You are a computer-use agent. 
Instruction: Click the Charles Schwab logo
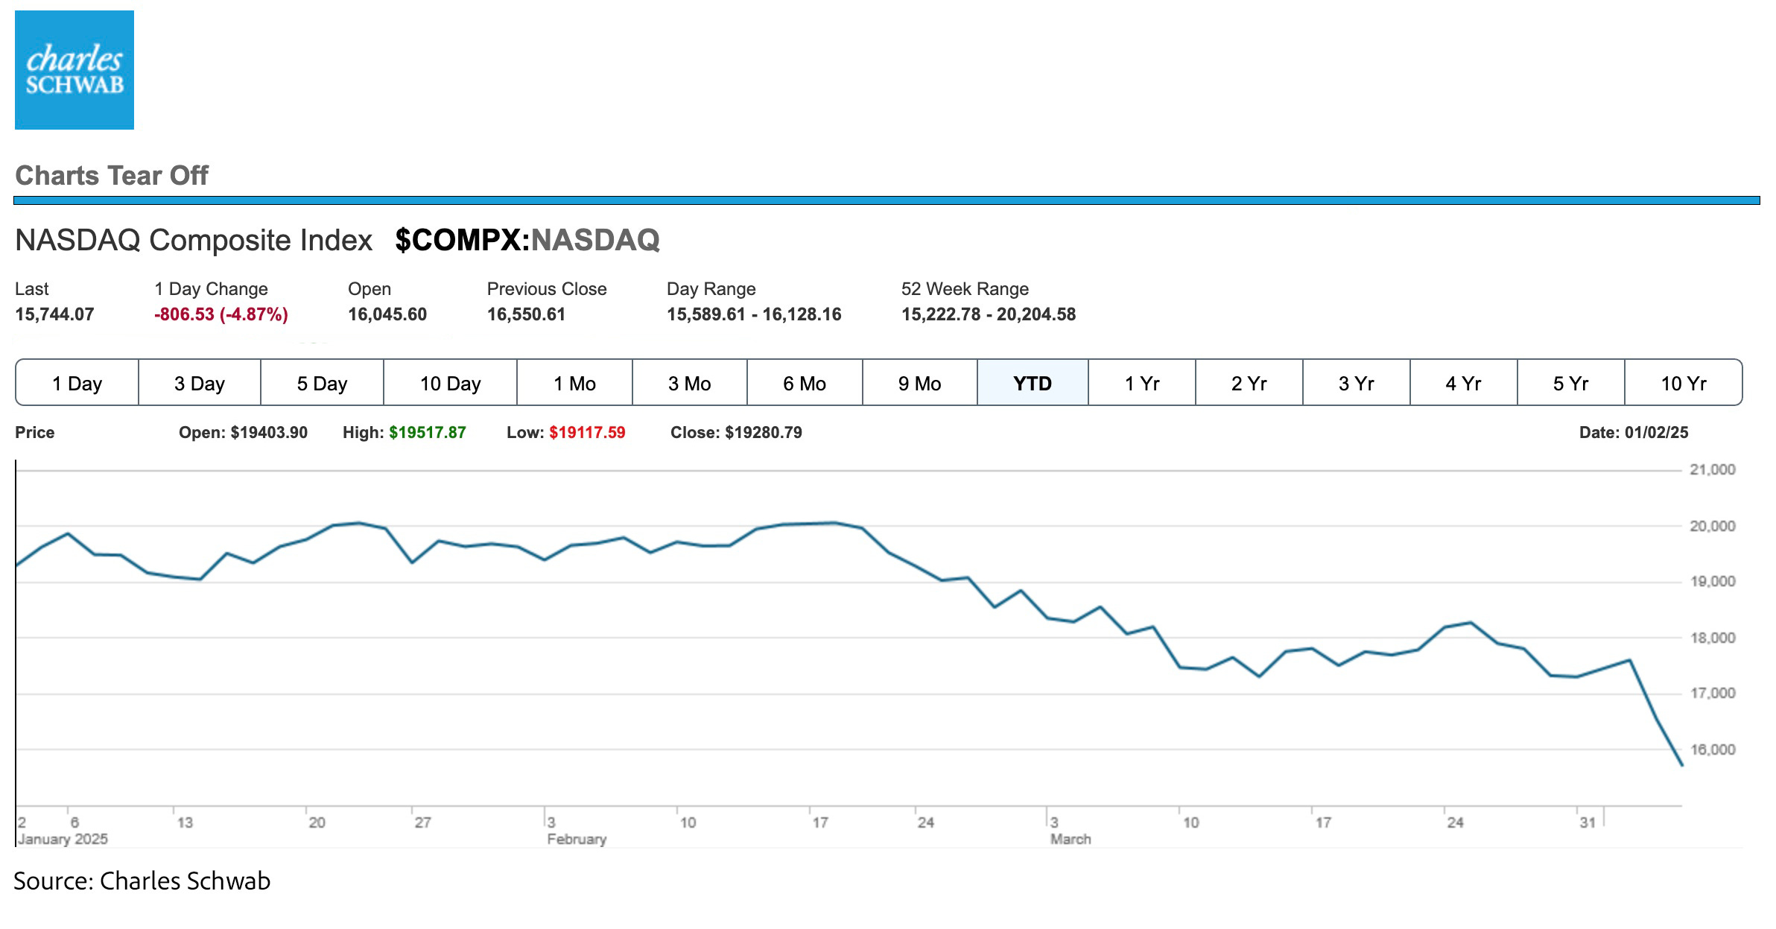tap(74, 70)
